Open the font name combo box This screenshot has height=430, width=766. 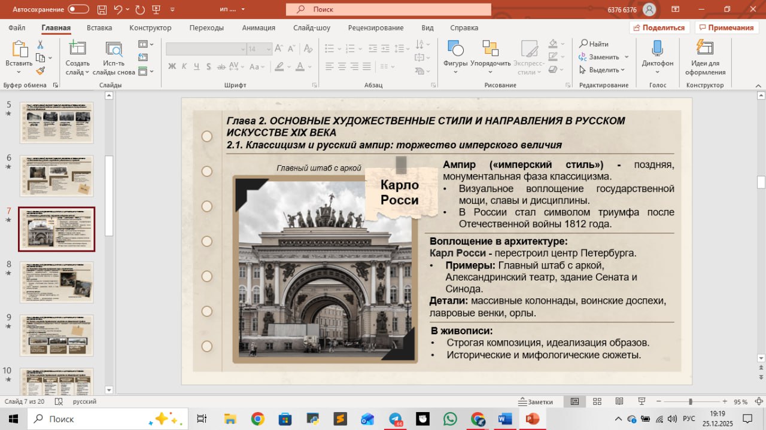tap(206, 49)
